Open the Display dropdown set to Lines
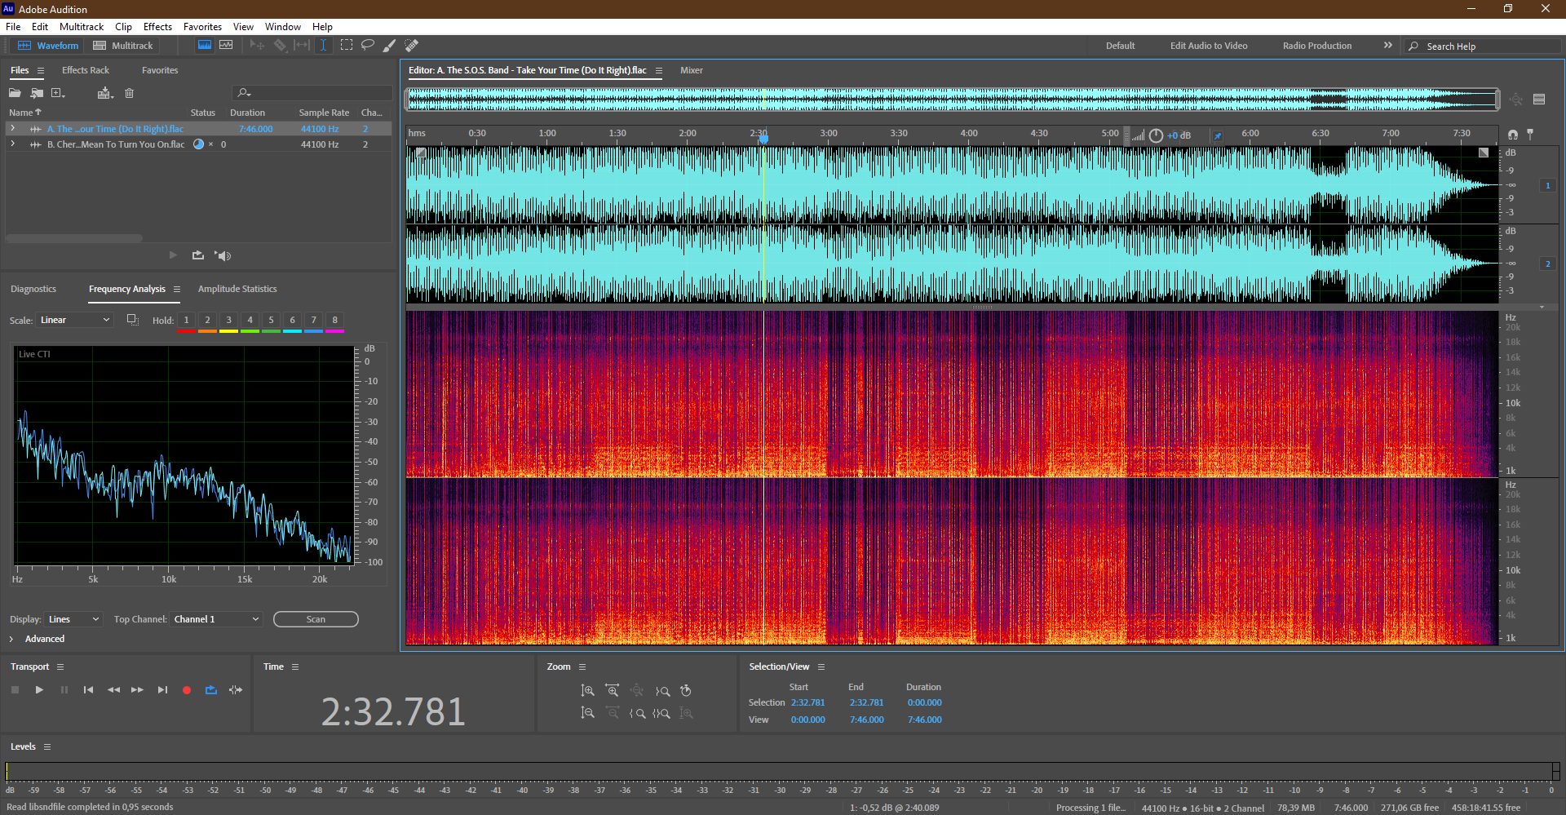This screenshot has width=1566, height=815. click(x=73, y=619)
